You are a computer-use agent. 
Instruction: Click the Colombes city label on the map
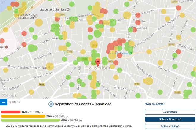(x=98, y=68)
